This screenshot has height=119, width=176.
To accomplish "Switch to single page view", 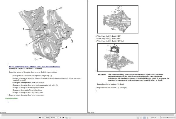I will 138,118.
